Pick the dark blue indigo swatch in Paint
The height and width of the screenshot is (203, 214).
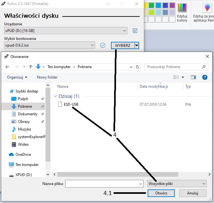click(x=165, y=5)
